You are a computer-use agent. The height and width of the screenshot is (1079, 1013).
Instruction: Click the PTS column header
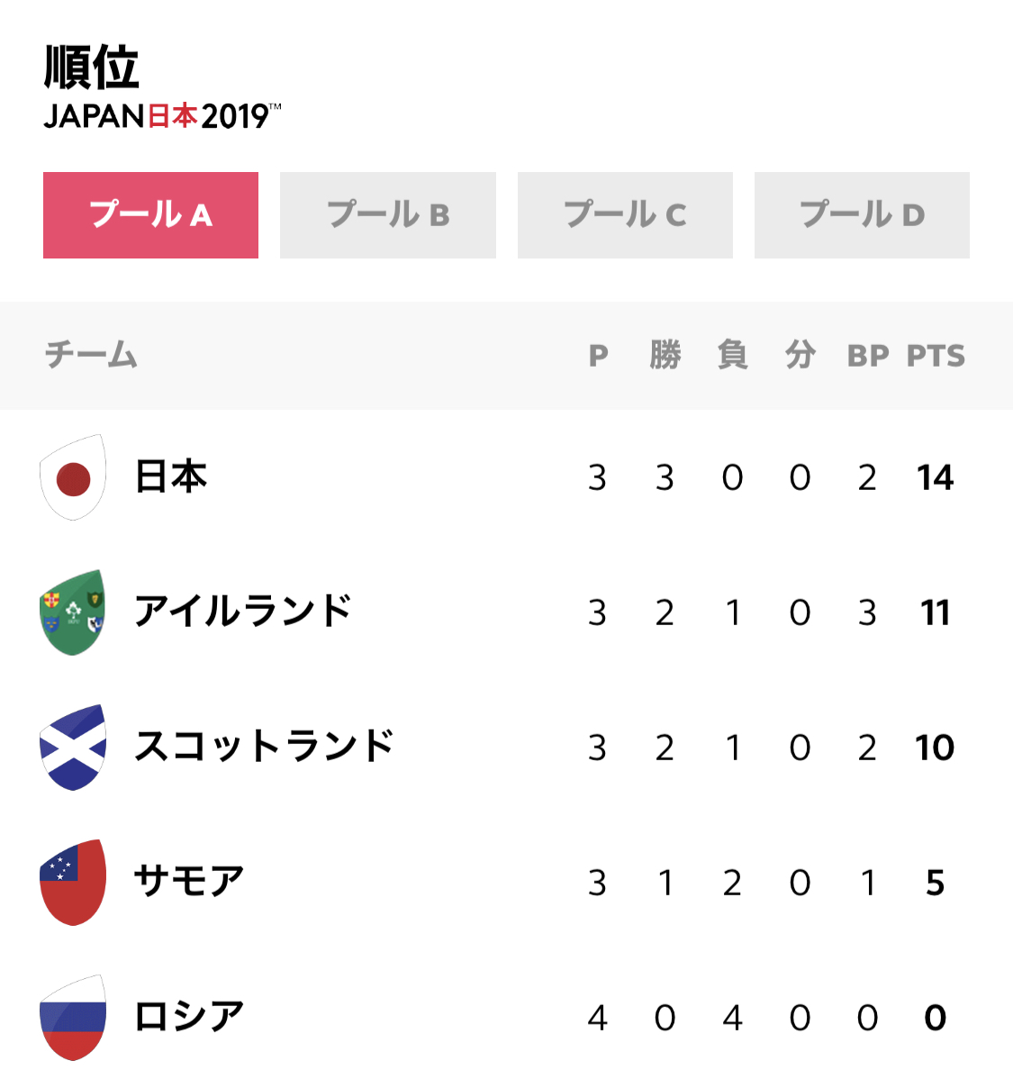pos(936,356)
